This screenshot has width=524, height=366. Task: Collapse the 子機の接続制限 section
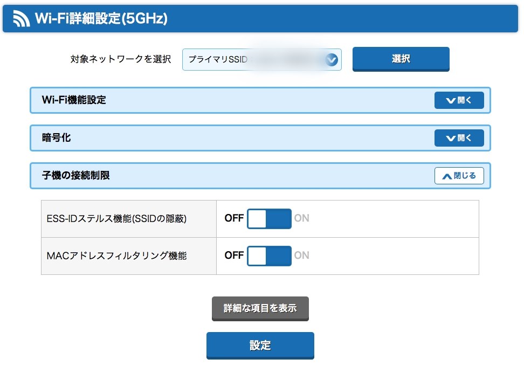pos(459,175)
